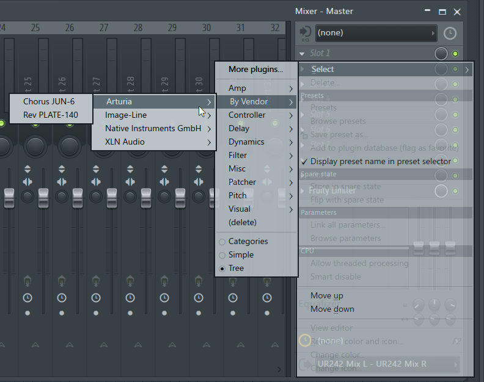Select the Tree view radio button
484x382 pixels.
click(222, 268)
